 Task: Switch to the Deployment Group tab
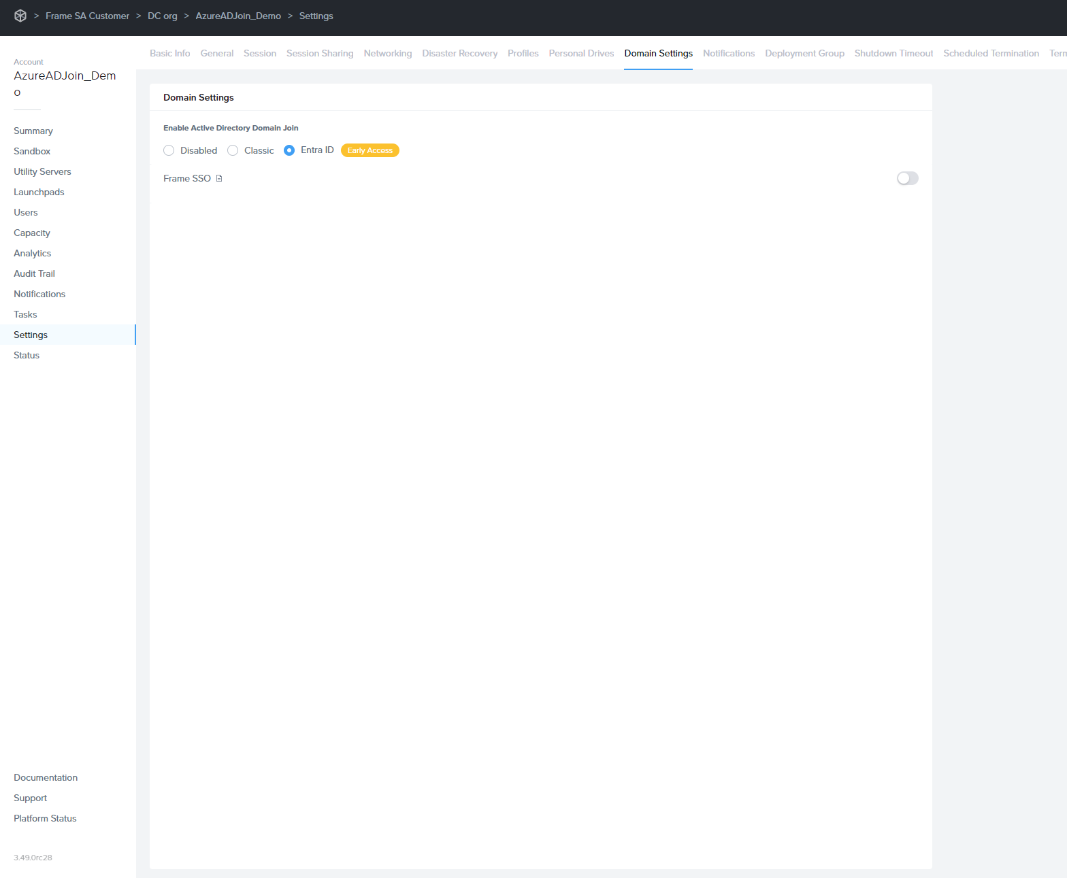pos(805,53)
